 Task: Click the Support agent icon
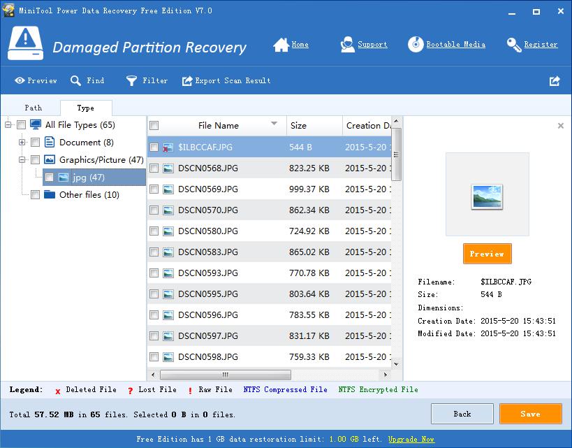[347, 45]
